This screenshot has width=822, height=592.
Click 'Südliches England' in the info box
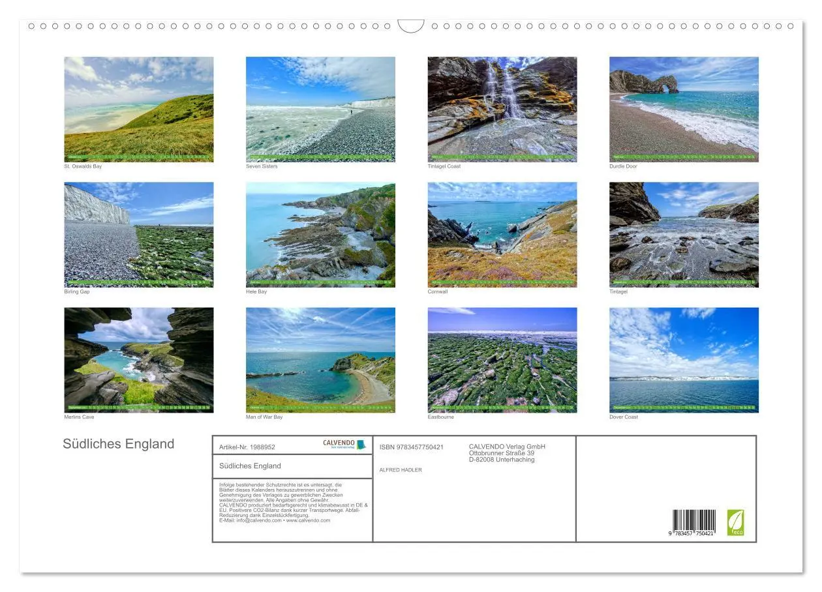pyautogui.click(x=251, y=466)
